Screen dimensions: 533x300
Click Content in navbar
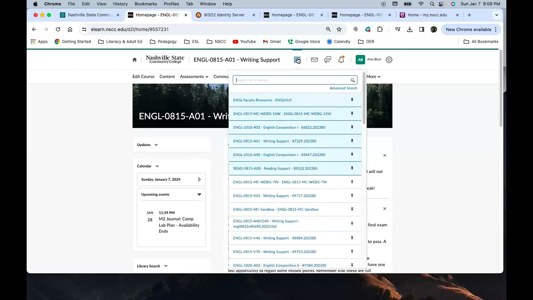pos(167,77)
